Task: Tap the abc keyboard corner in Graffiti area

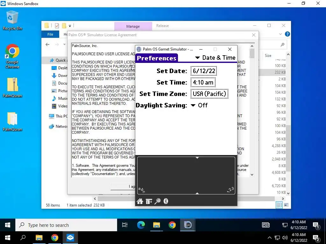Action: (x=142, y=190)
